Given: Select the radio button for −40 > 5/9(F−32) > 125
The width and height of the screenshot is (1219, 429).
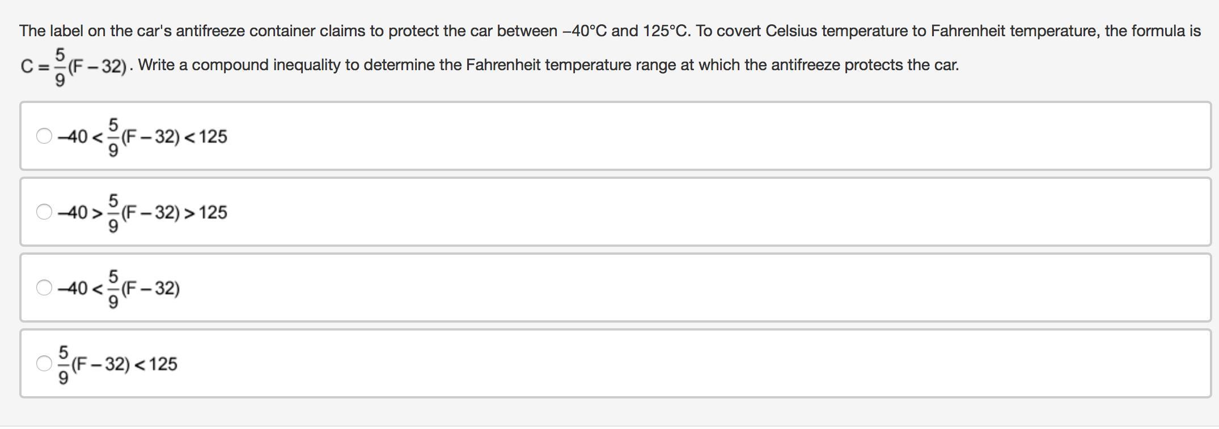Looking at the screenshot, I should (44, 212).
